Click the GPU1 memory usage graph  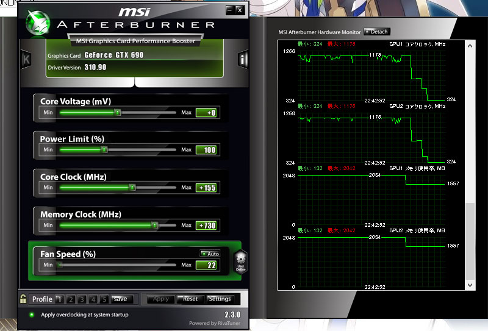(x=371, y=200)
